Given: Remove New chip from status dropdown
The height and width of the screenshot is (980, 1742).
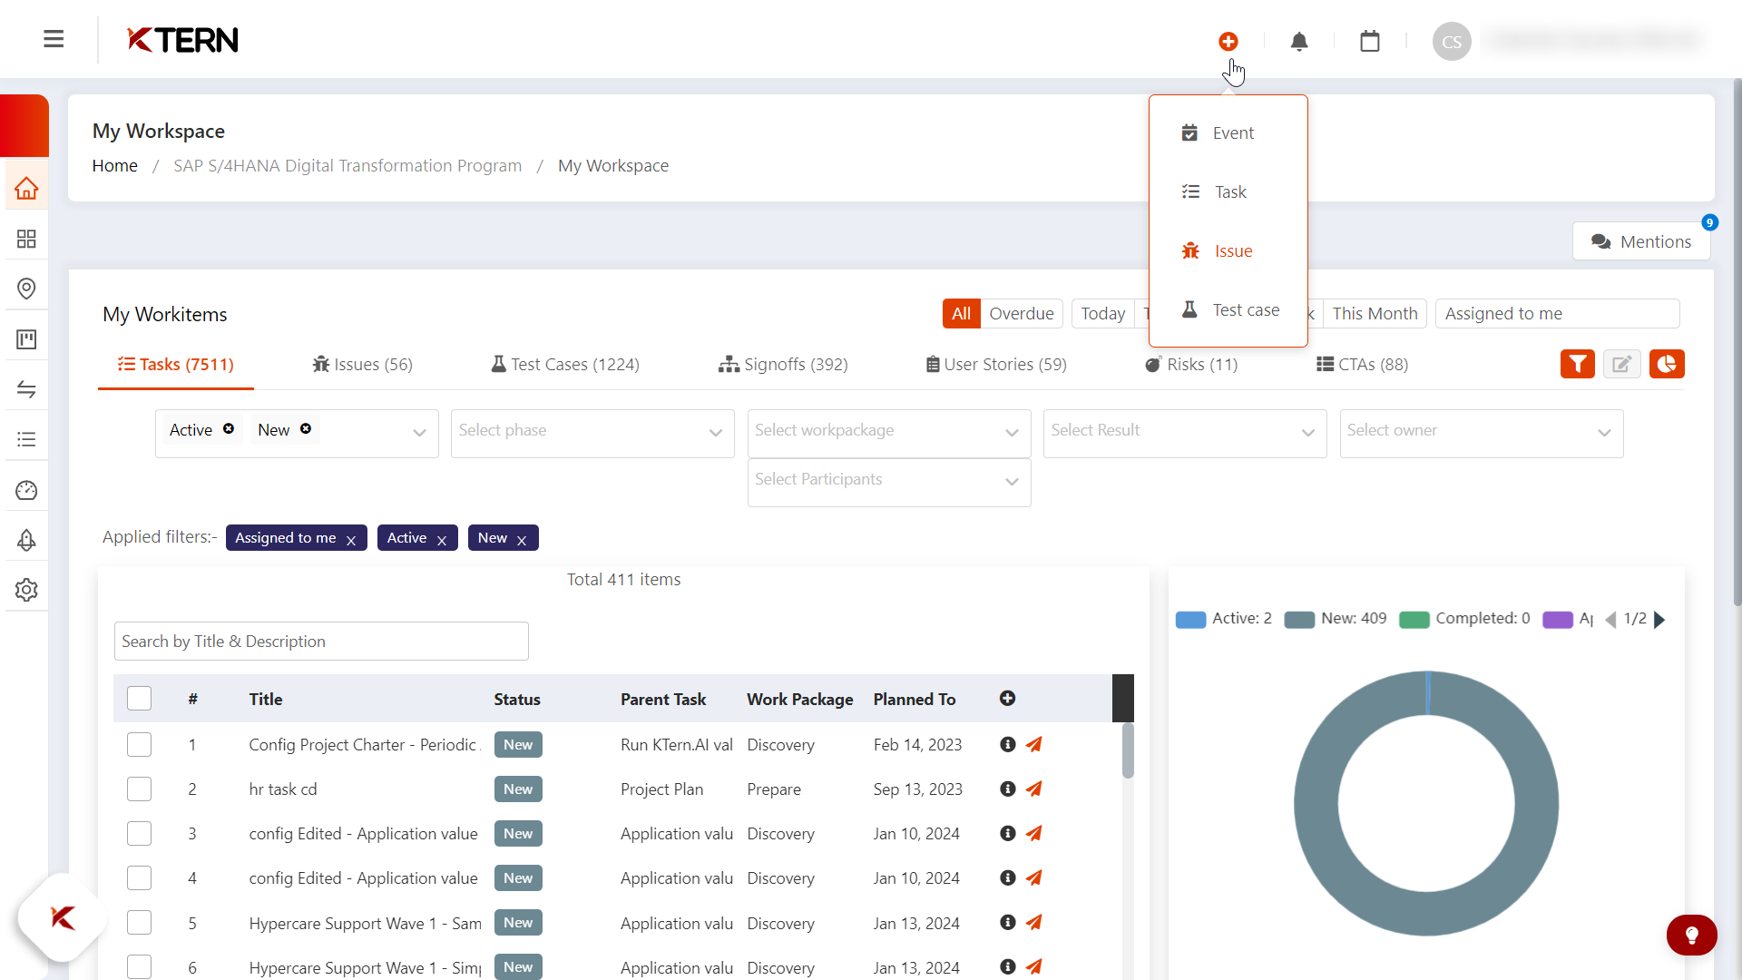Looking at the screenshot, I should pos(306,428).
